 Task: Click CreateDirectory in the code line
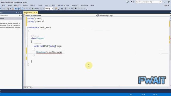point(53,52)
